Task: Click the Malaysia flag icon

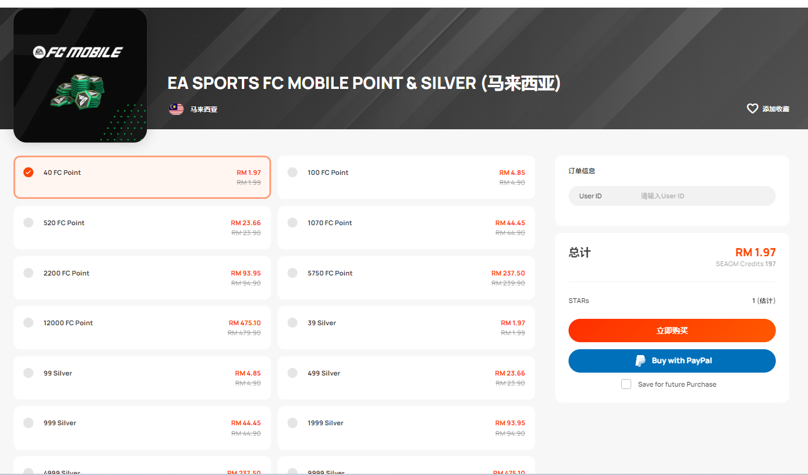Action: tap(176, 109)
